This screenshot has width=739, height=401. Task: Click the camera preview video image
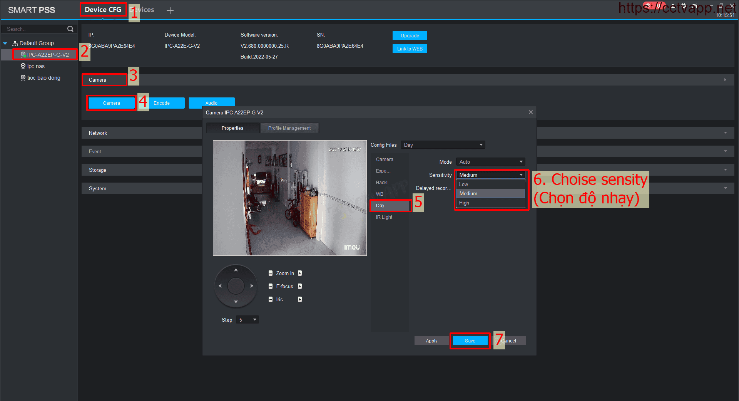289,198
